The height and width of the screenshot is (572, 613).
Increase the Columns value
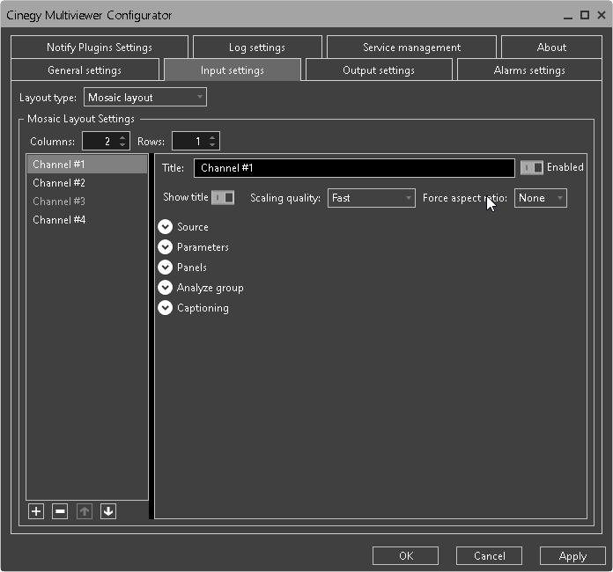point(122,137)
